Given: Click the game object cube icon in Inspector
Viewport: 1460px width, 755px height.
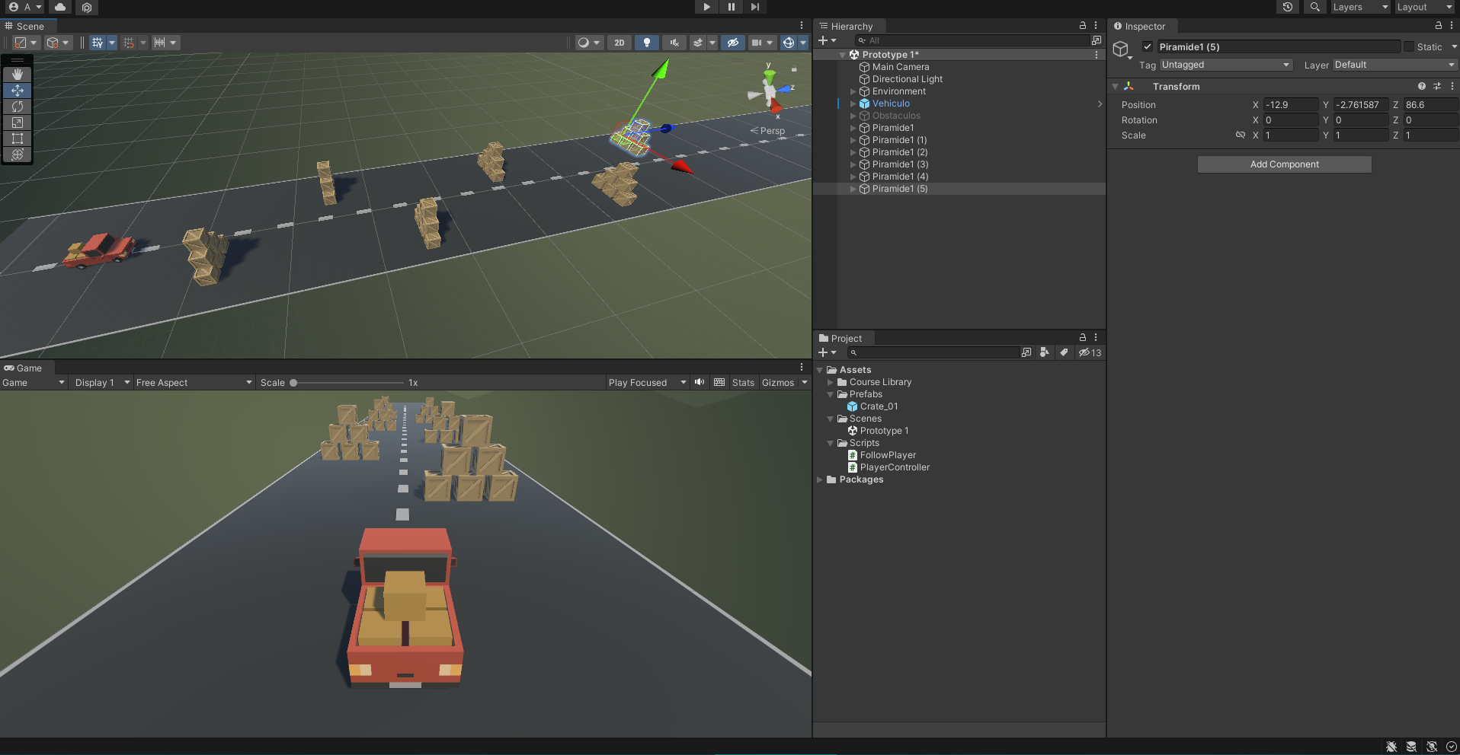Looking at the screenshot, I should pyautogui.click(x=1120, y=49).
